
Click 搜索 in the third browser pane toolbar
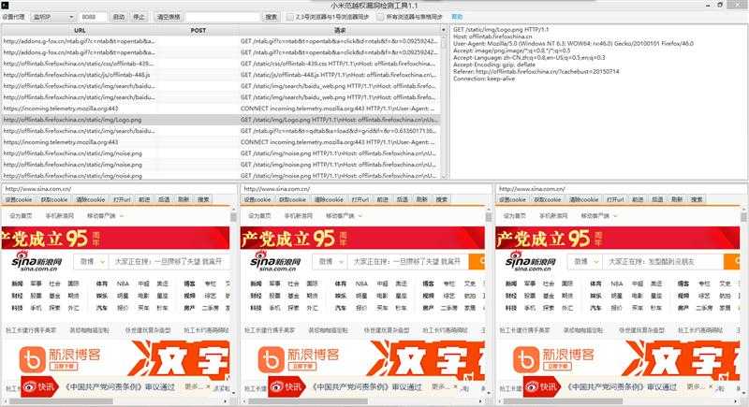tap(697, 199)
